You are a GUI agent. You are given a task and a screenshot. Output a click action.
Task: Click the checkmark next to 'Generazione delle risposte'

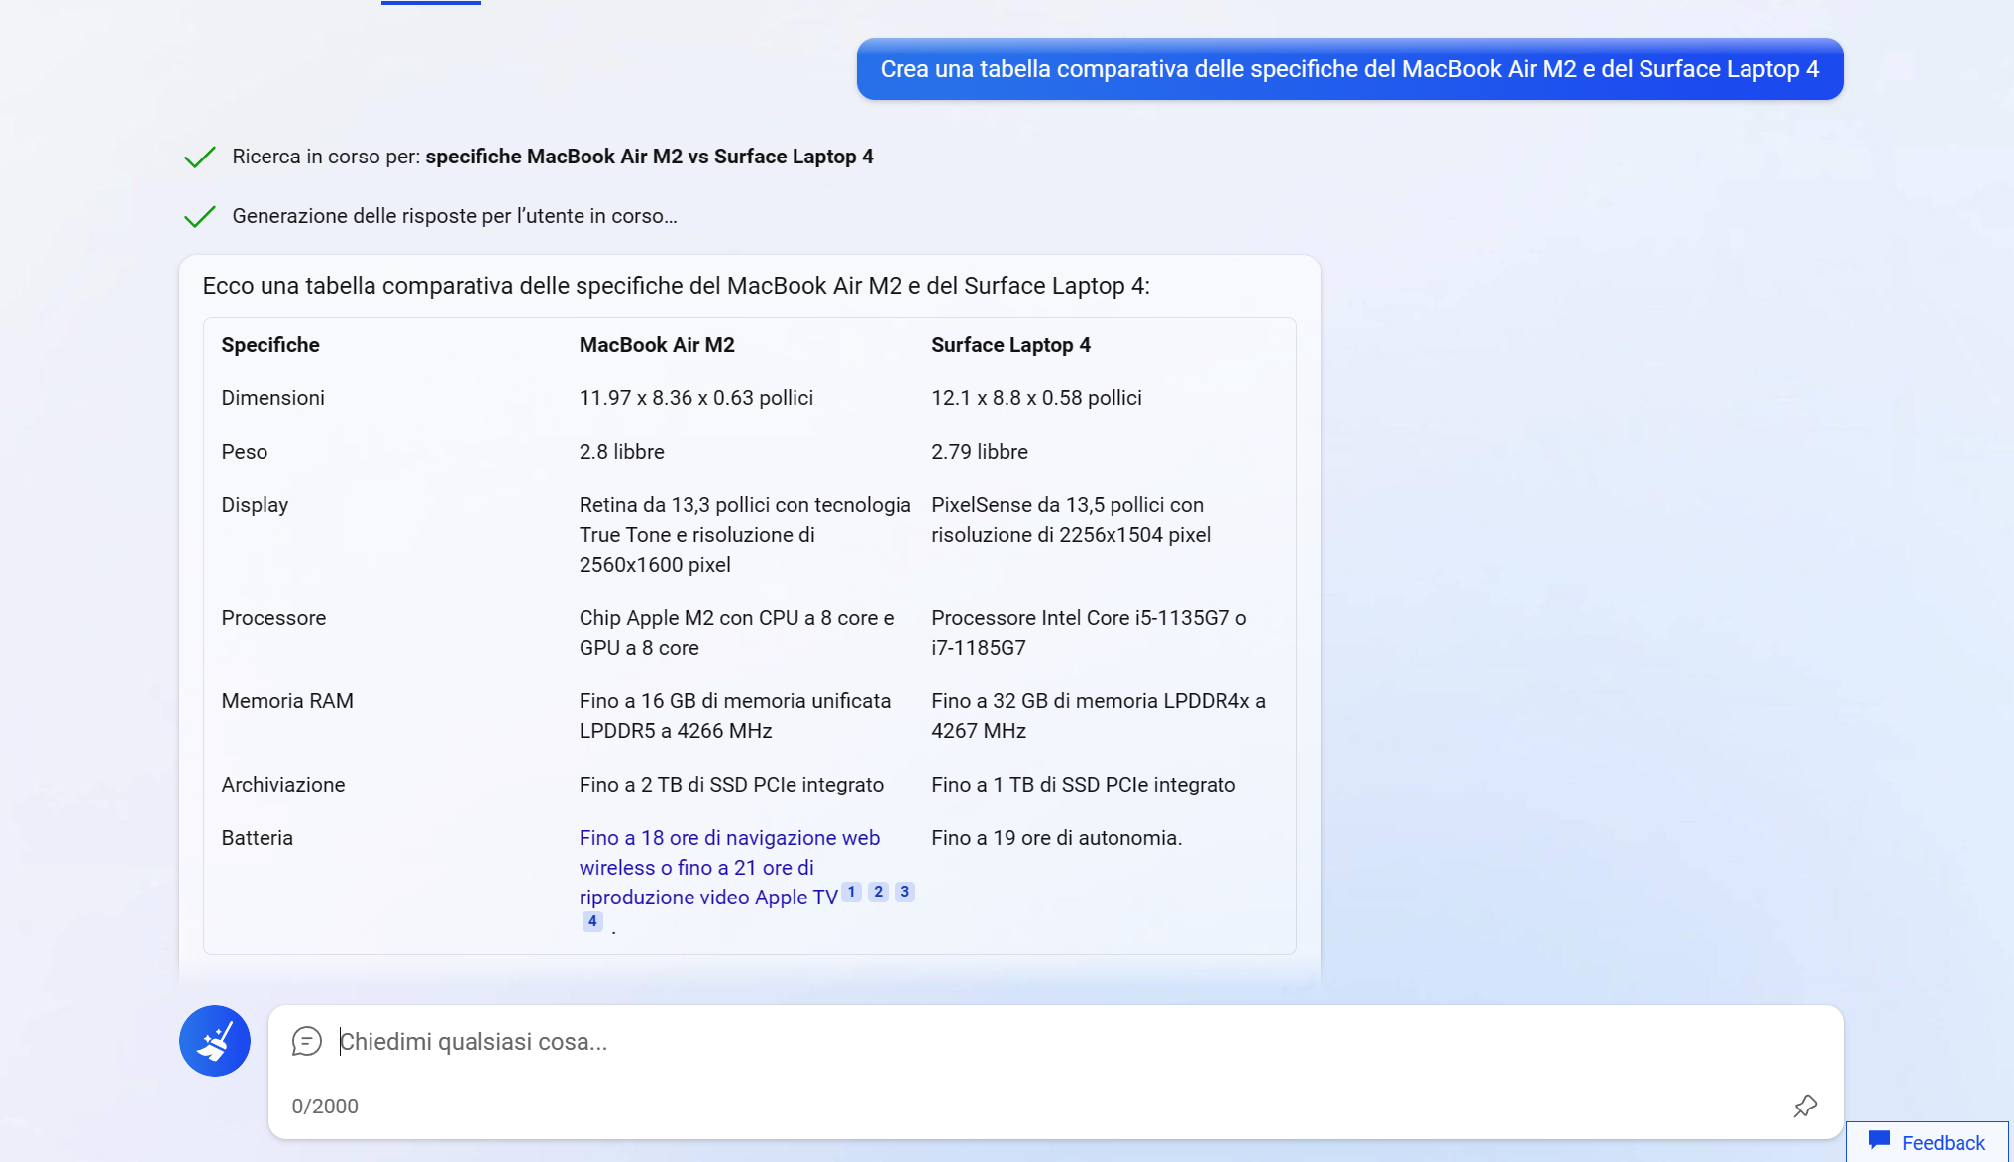199,215
